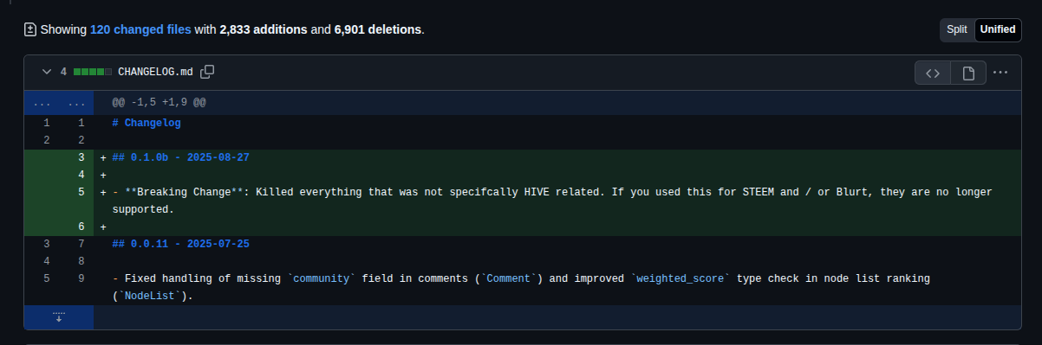Expand hunk header left ellipsis
The height and width of the screenshot is (345, 1042).
click(x=42, y=102)
